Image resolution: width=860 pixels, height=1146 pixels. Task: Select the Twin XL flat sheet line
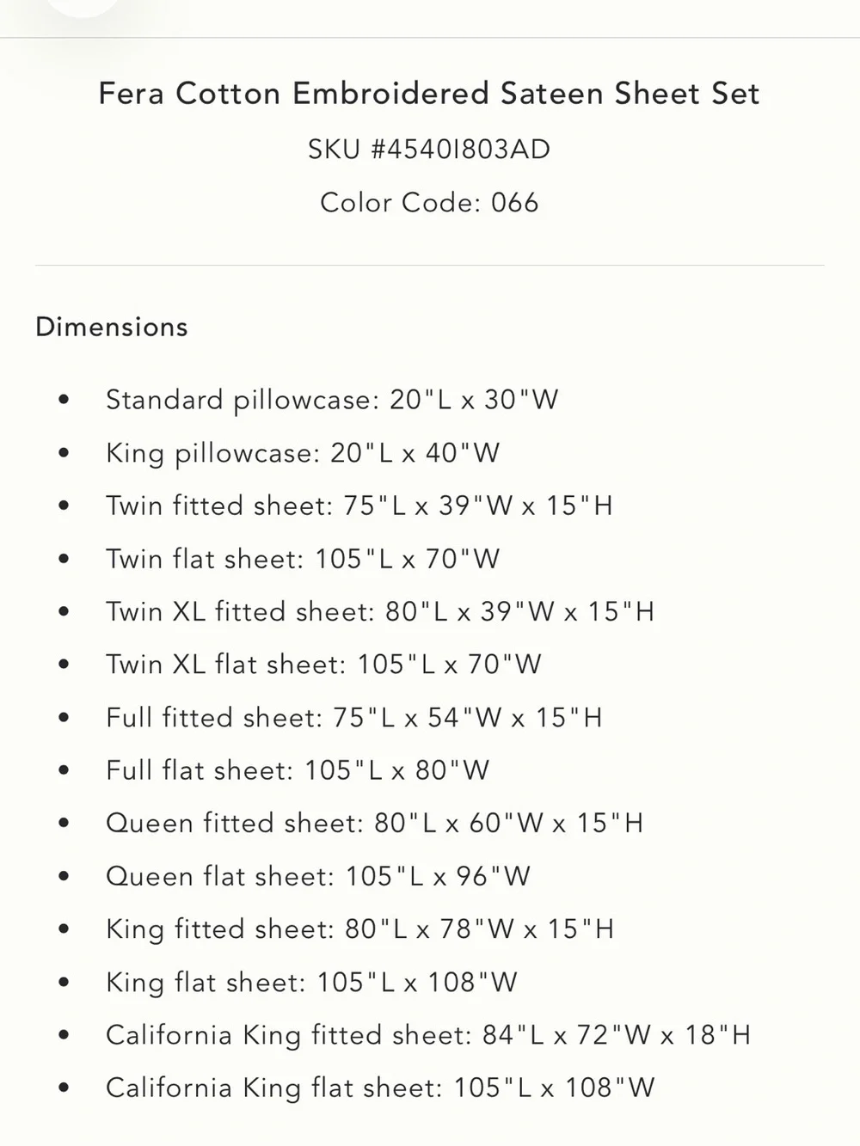coord(323,665)
